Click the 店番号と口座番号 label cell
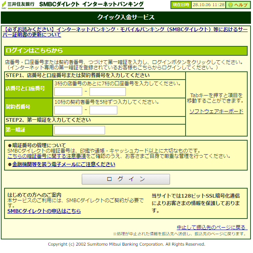Image resolution: width=253 pixels, height=253 pixels. tap(29, 89)
